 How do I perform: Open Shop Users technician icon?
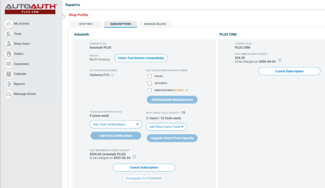point(9,43)
